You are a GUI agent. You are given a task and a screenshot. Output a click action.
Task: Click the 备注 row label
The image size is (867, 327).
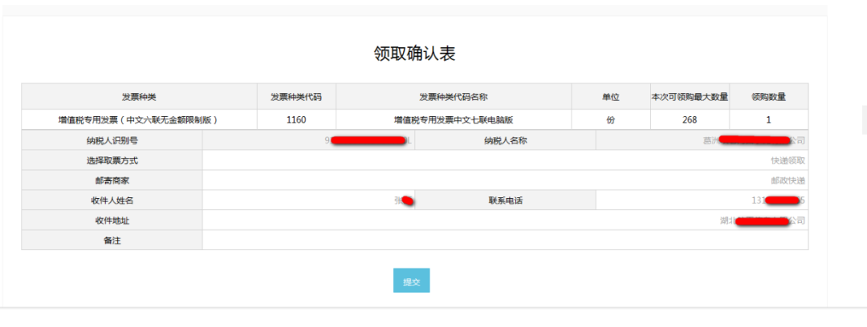(112, 240)
